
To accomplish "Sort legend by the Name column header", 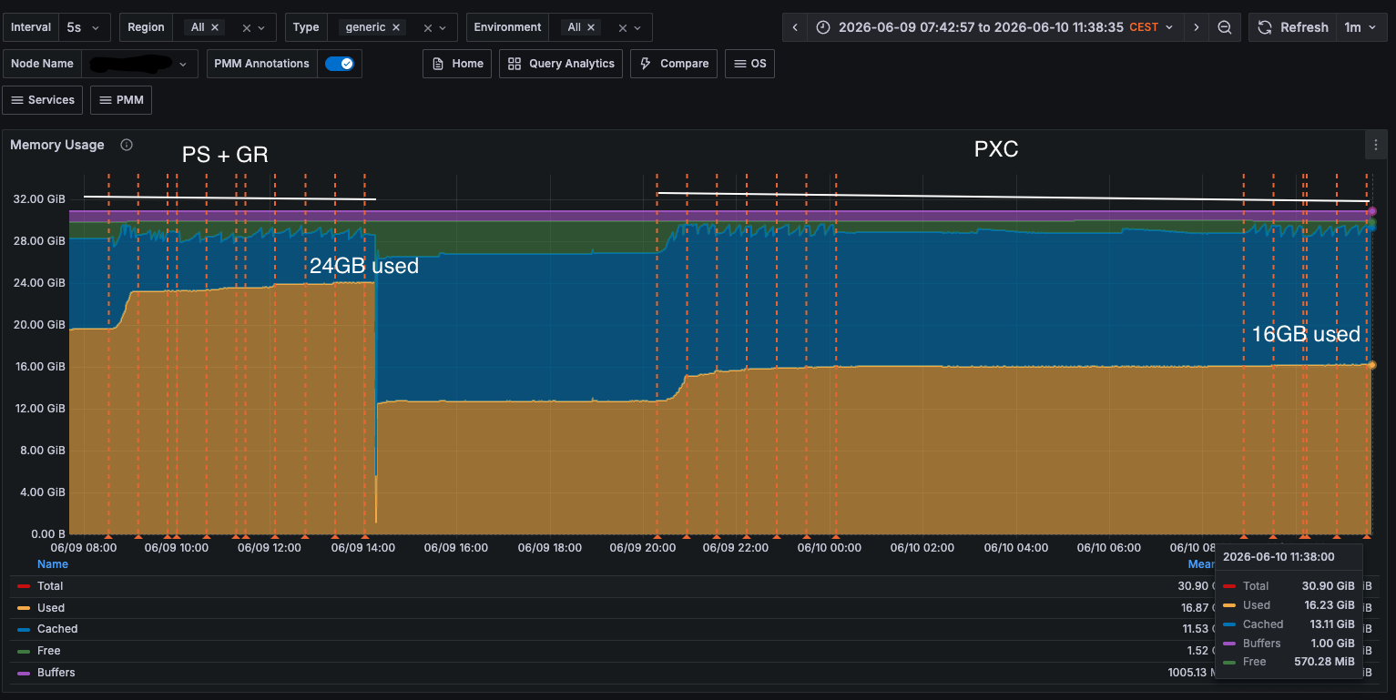I will [x=53, y=564].
